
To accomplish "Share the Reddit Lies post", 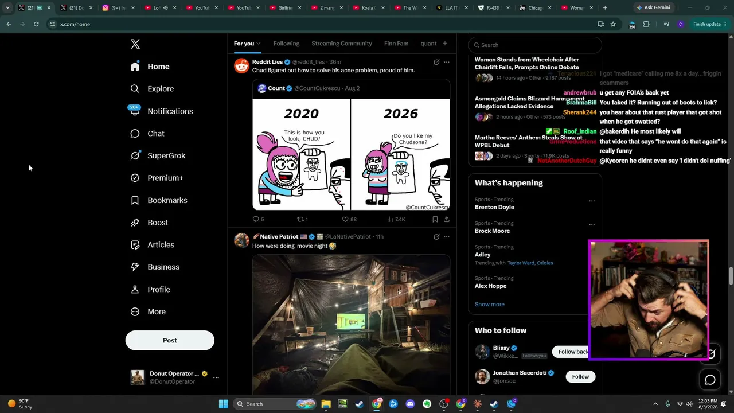I will [x=447, y=219].
